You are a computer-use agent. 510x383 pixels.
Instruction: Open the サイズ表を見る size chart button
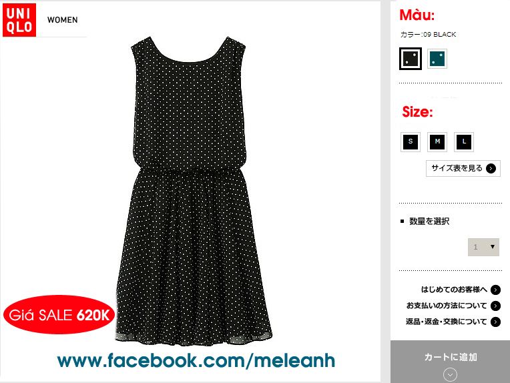coord(463,168)
